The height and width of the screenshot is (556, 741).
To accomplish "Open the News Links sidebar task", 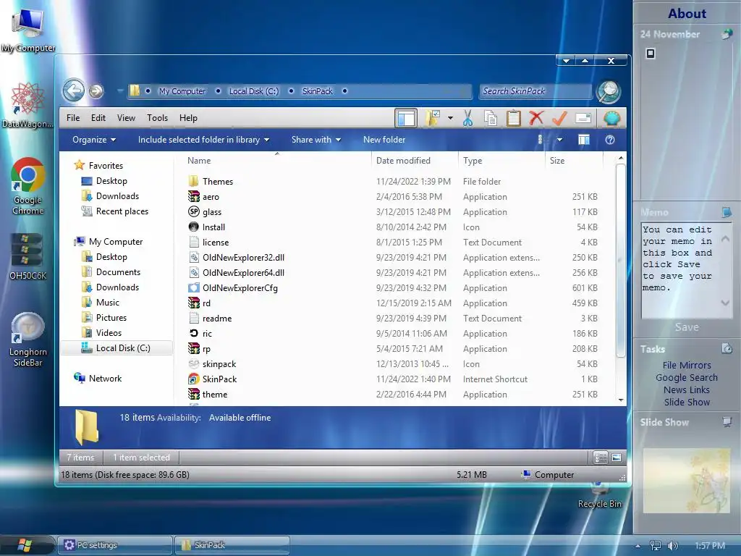I will point(687,389).
